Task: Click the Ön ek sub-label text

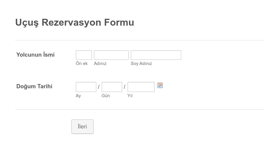Action: (x=82, y=64)
